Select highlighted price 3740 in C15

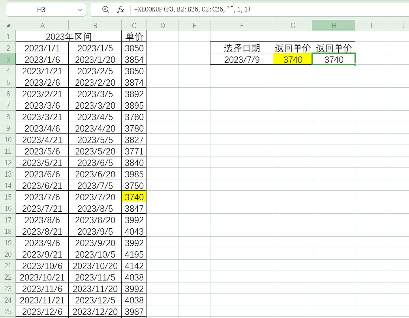pos(134,197)
